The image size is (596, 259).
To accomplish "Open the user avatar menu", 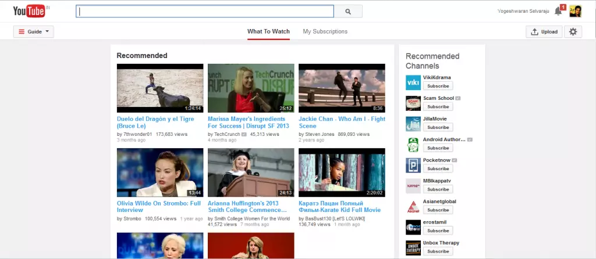I will click(x=576, y=11).
